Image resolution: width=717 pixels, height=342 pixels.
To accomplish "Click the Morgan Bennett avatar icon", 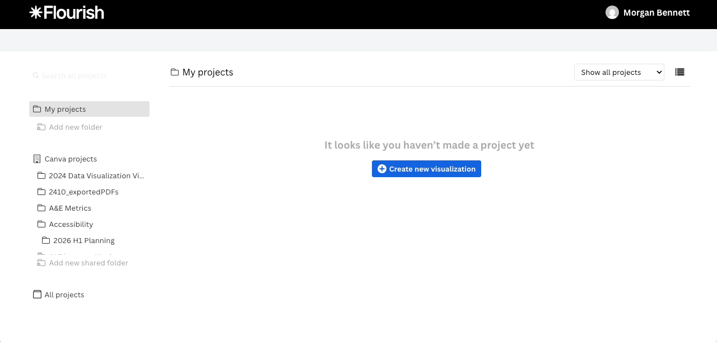I will click(612, 12).
